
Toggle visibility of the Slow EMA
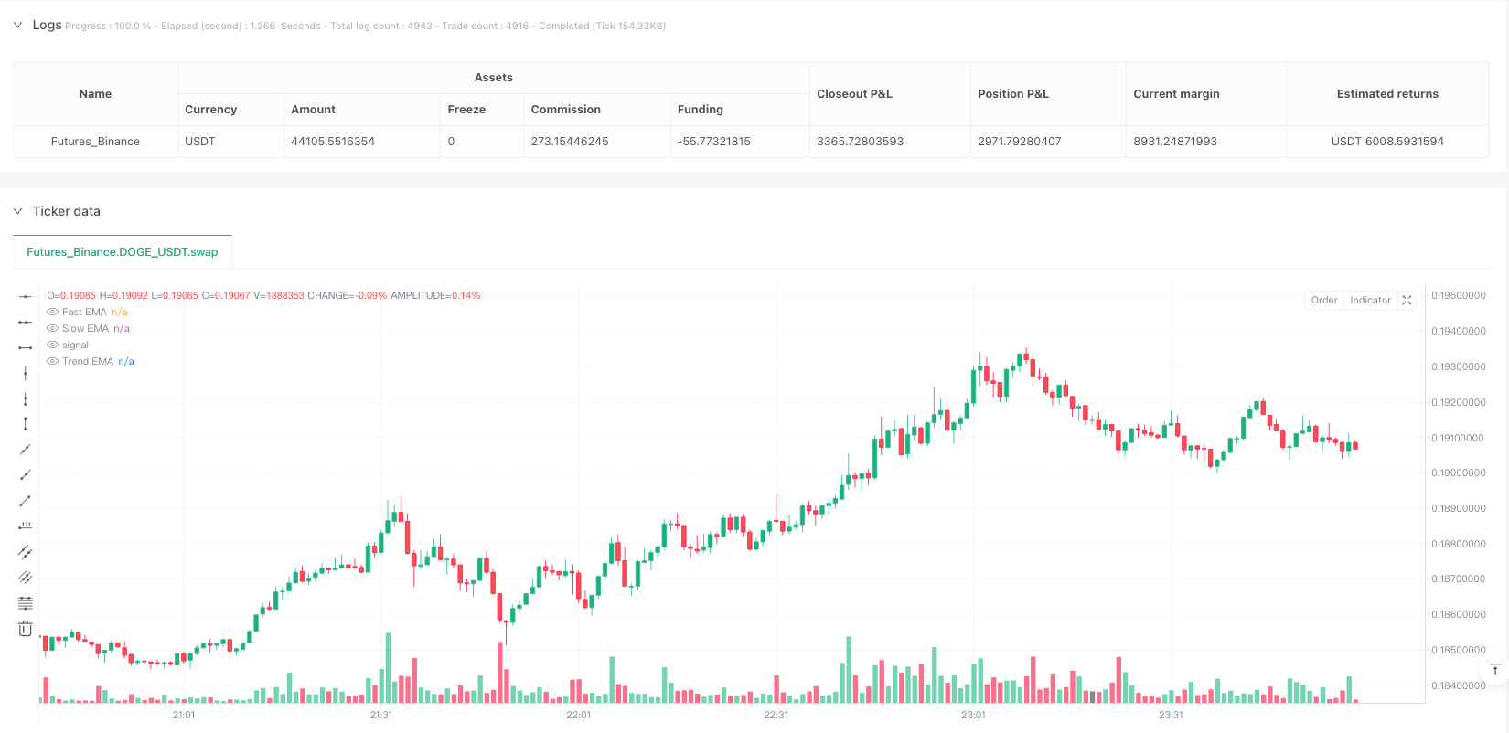tap(52, 328)
